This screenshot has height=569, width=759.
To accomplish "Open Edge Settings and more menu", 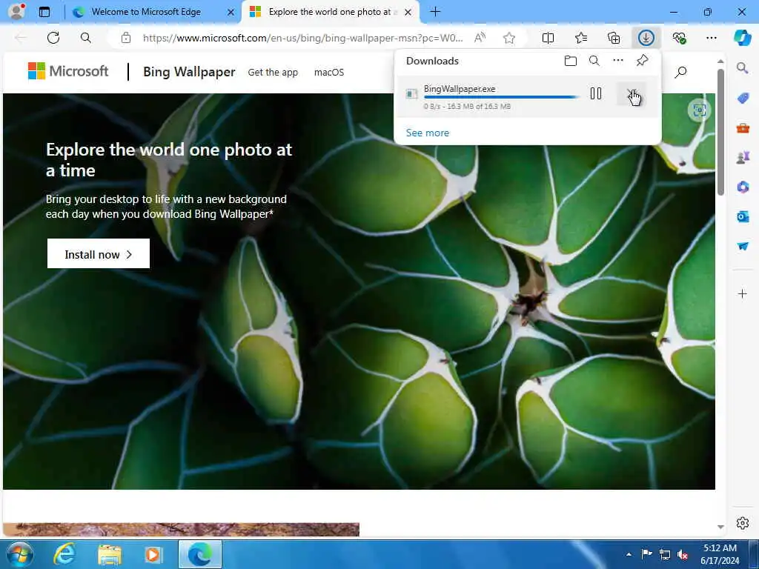I will [x=711, y=38].
